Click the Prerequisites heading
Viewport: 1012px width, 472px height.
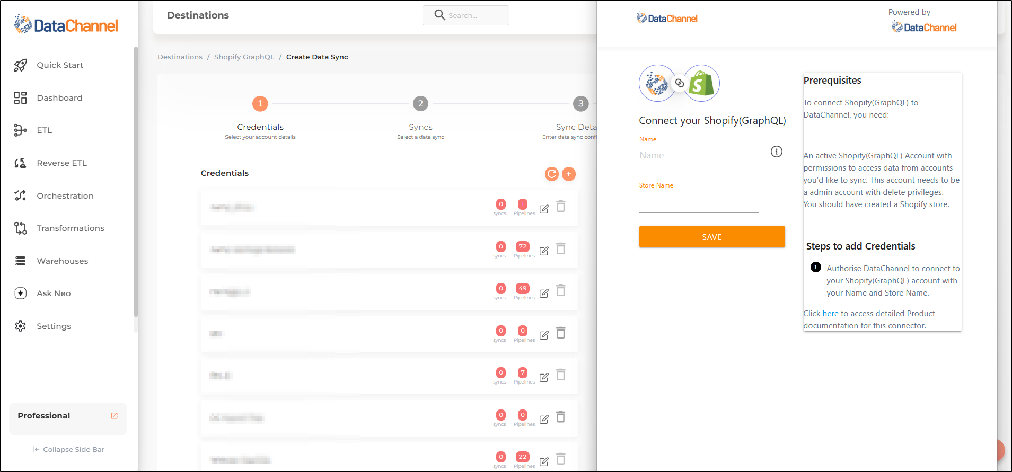coord(832,81)
